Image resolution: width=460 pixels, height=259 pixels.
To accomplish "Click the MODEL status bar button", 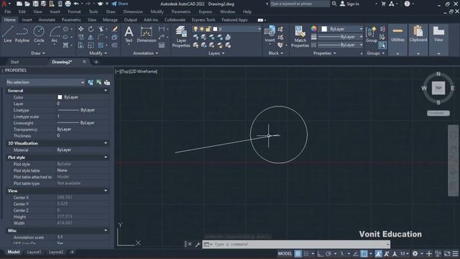I will pyautogui.click(x=285, y=253).
